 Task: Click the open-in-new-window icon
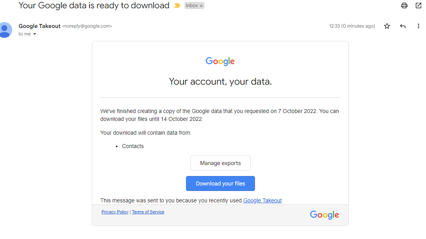pos(418,6)
